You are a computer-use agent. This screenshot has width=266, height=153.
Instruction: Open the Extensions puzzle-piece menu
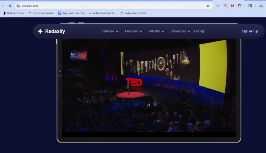[x=239, y=6]
